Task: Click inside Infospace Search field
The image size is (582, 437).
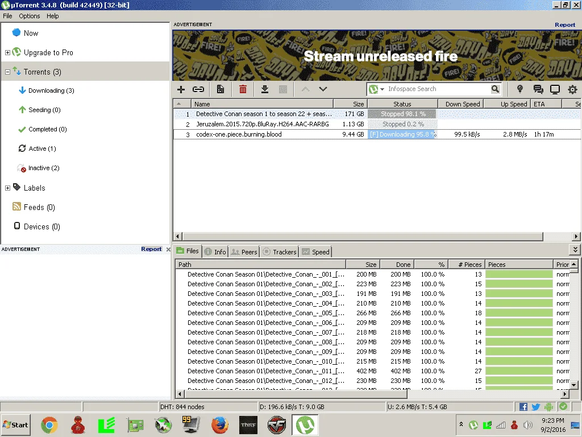Action: (438, 89)
